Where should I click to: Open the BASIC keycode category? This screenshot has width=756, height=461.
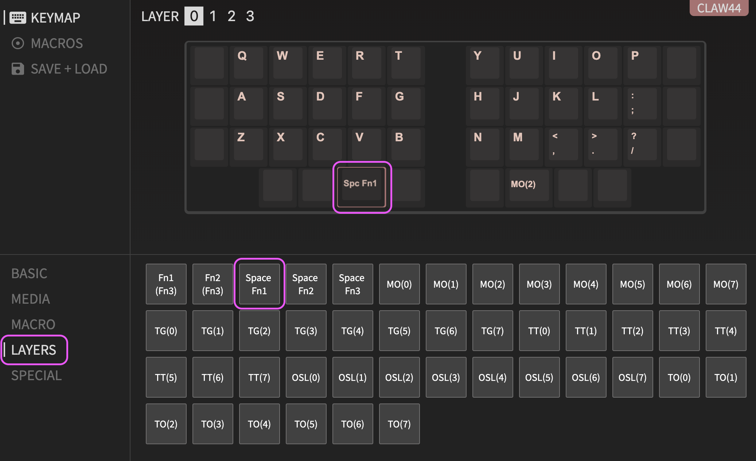[x=29, y=273]
